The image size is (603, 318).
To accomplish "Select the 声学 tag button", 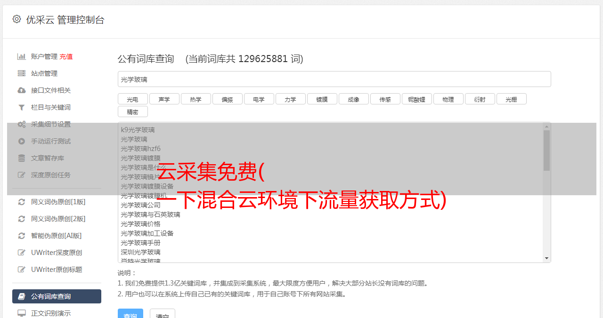I will 164,99.
